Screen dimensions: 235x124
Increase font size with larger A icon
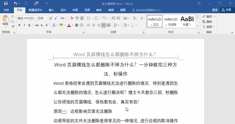tap(51, 18)
